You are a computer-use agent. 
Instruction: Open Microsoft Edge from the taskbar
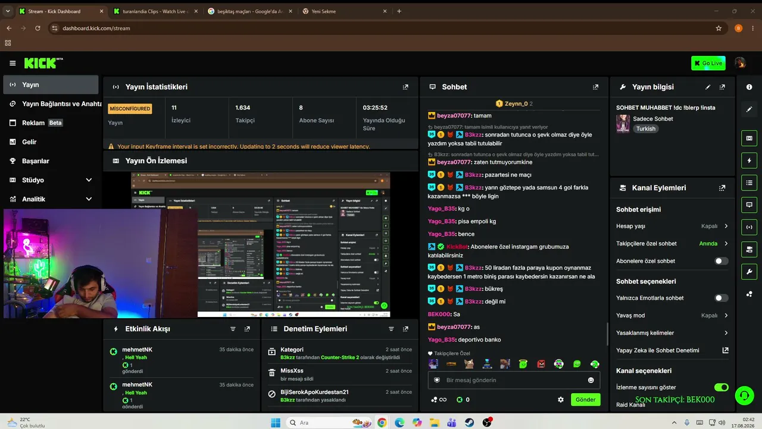coord(399,422)
